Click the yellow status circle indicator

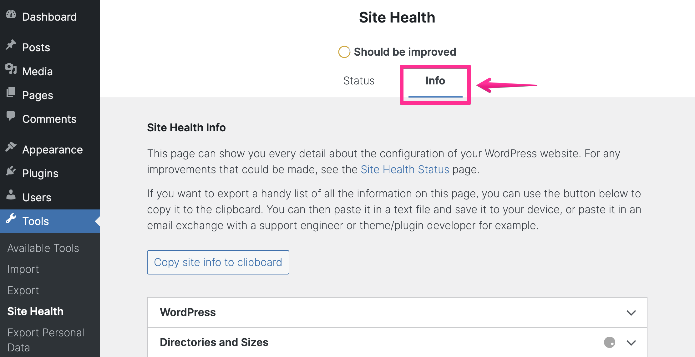click(x=344, y=52)
